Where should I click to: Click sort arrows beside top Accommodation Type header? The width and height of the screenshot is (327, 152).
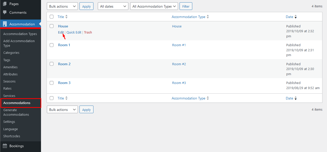[x=208, y=17]
